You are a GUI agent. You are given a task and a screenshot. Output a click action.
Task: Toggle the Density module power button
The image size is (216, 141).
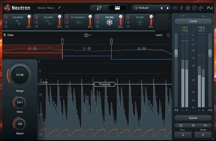[98, 17]
